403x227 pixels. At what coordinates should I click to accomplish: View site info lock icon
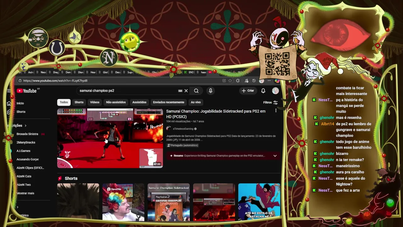point(20,81)
